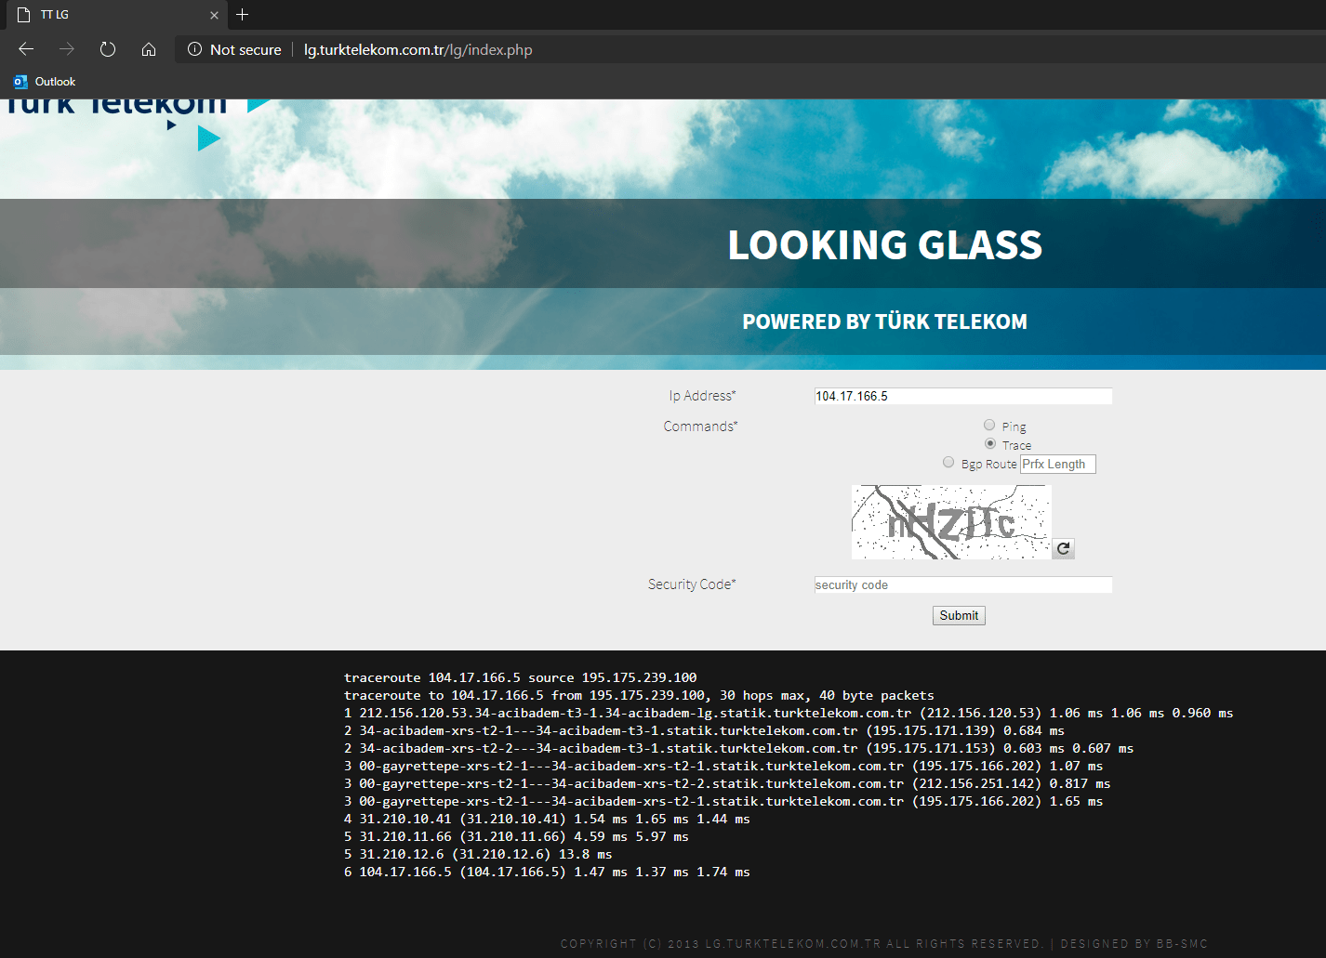Refresh the captcha image
The width and height of the screenshot is (1326, 958).
point(1064,548)
